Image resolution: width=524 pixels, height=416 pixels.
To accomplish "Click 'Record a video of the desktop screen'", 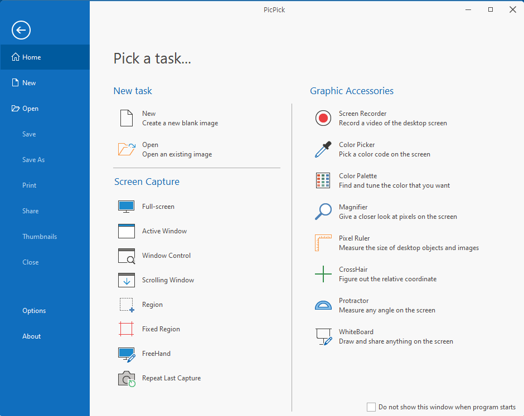I will (x=392, y=123).
